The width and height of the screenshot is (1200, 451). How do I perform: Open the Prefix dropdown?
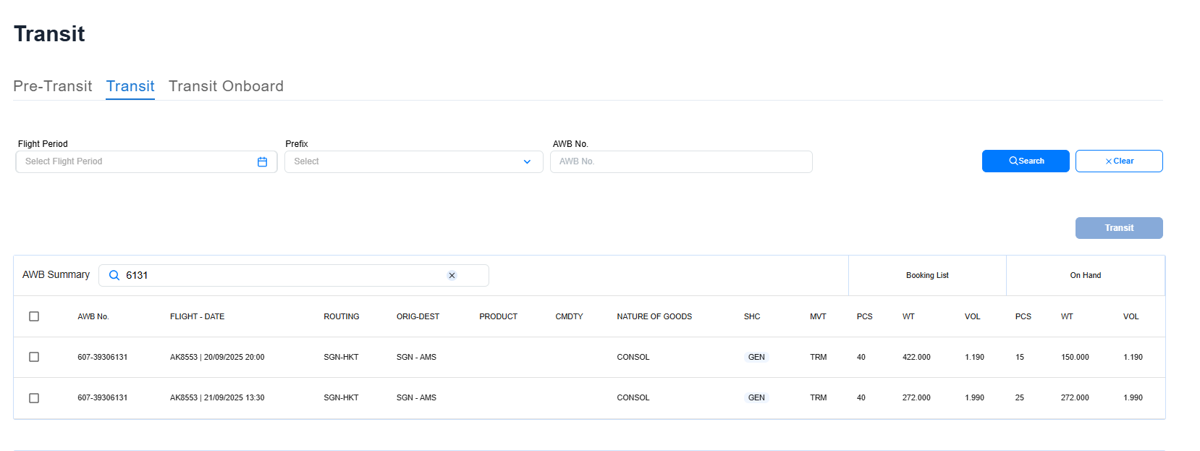(405, 162)
